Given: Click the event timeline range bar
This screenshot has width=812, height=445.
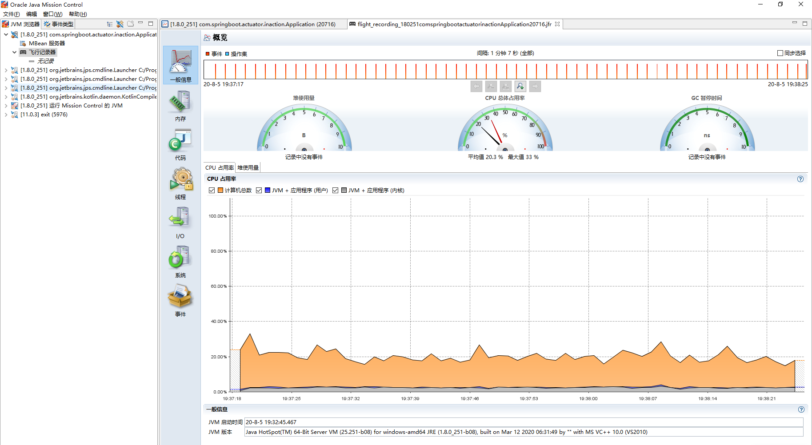Looking at the screenshot, I should [505, 70].
